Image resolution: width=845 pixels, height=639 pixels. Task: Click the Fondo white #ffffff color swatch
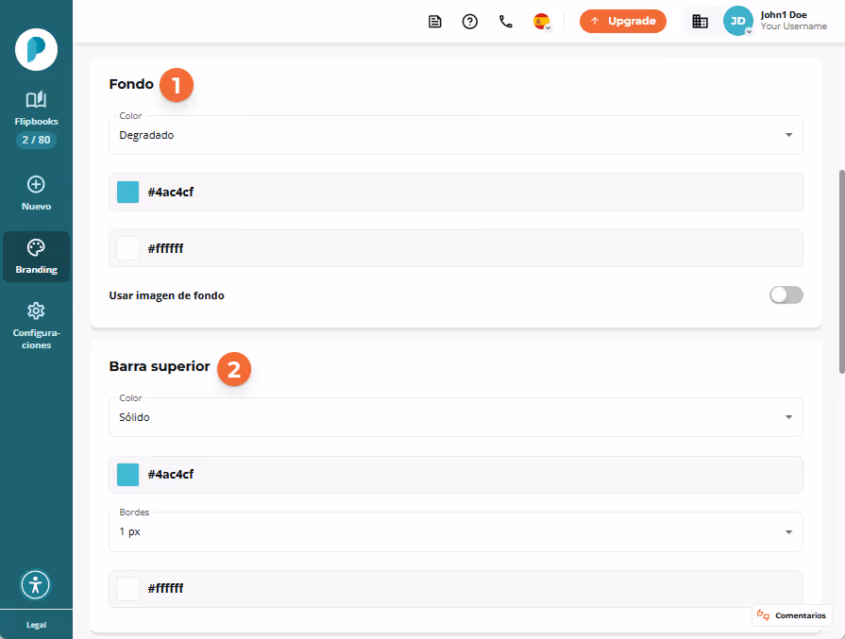(x=127, y=248)
